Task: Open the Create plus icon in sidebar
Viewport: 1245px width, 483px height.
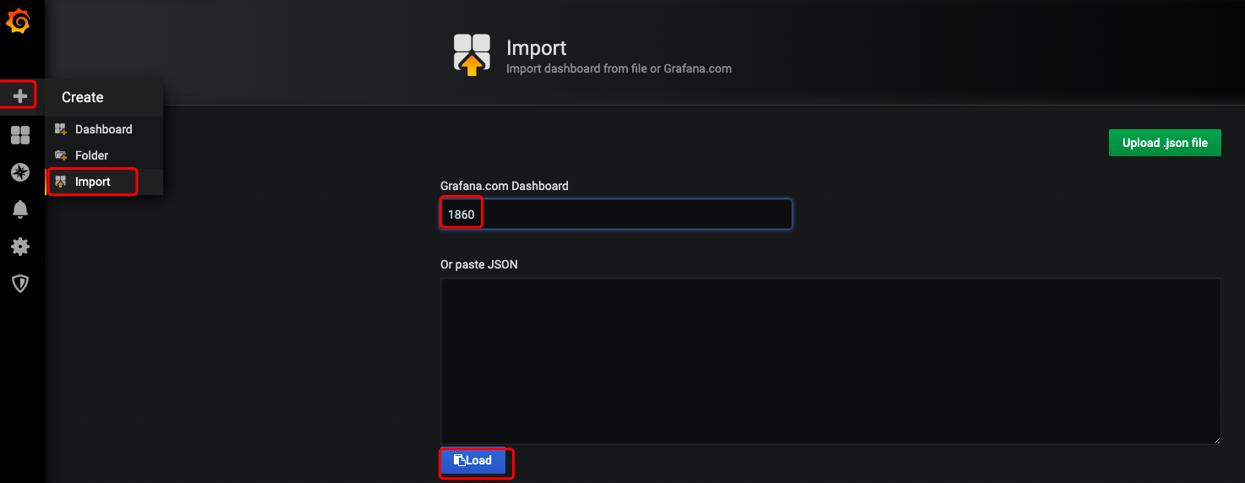Action: (19, 96)
